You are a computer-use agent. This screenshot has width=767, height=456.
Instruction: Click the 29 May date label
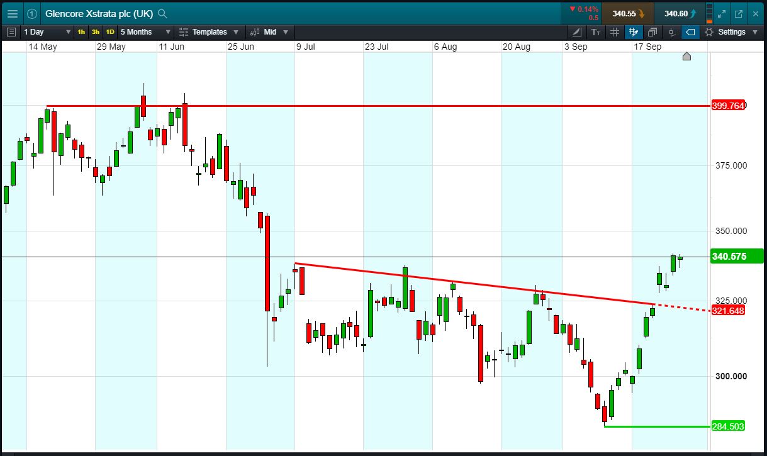[x=111, y=47]
